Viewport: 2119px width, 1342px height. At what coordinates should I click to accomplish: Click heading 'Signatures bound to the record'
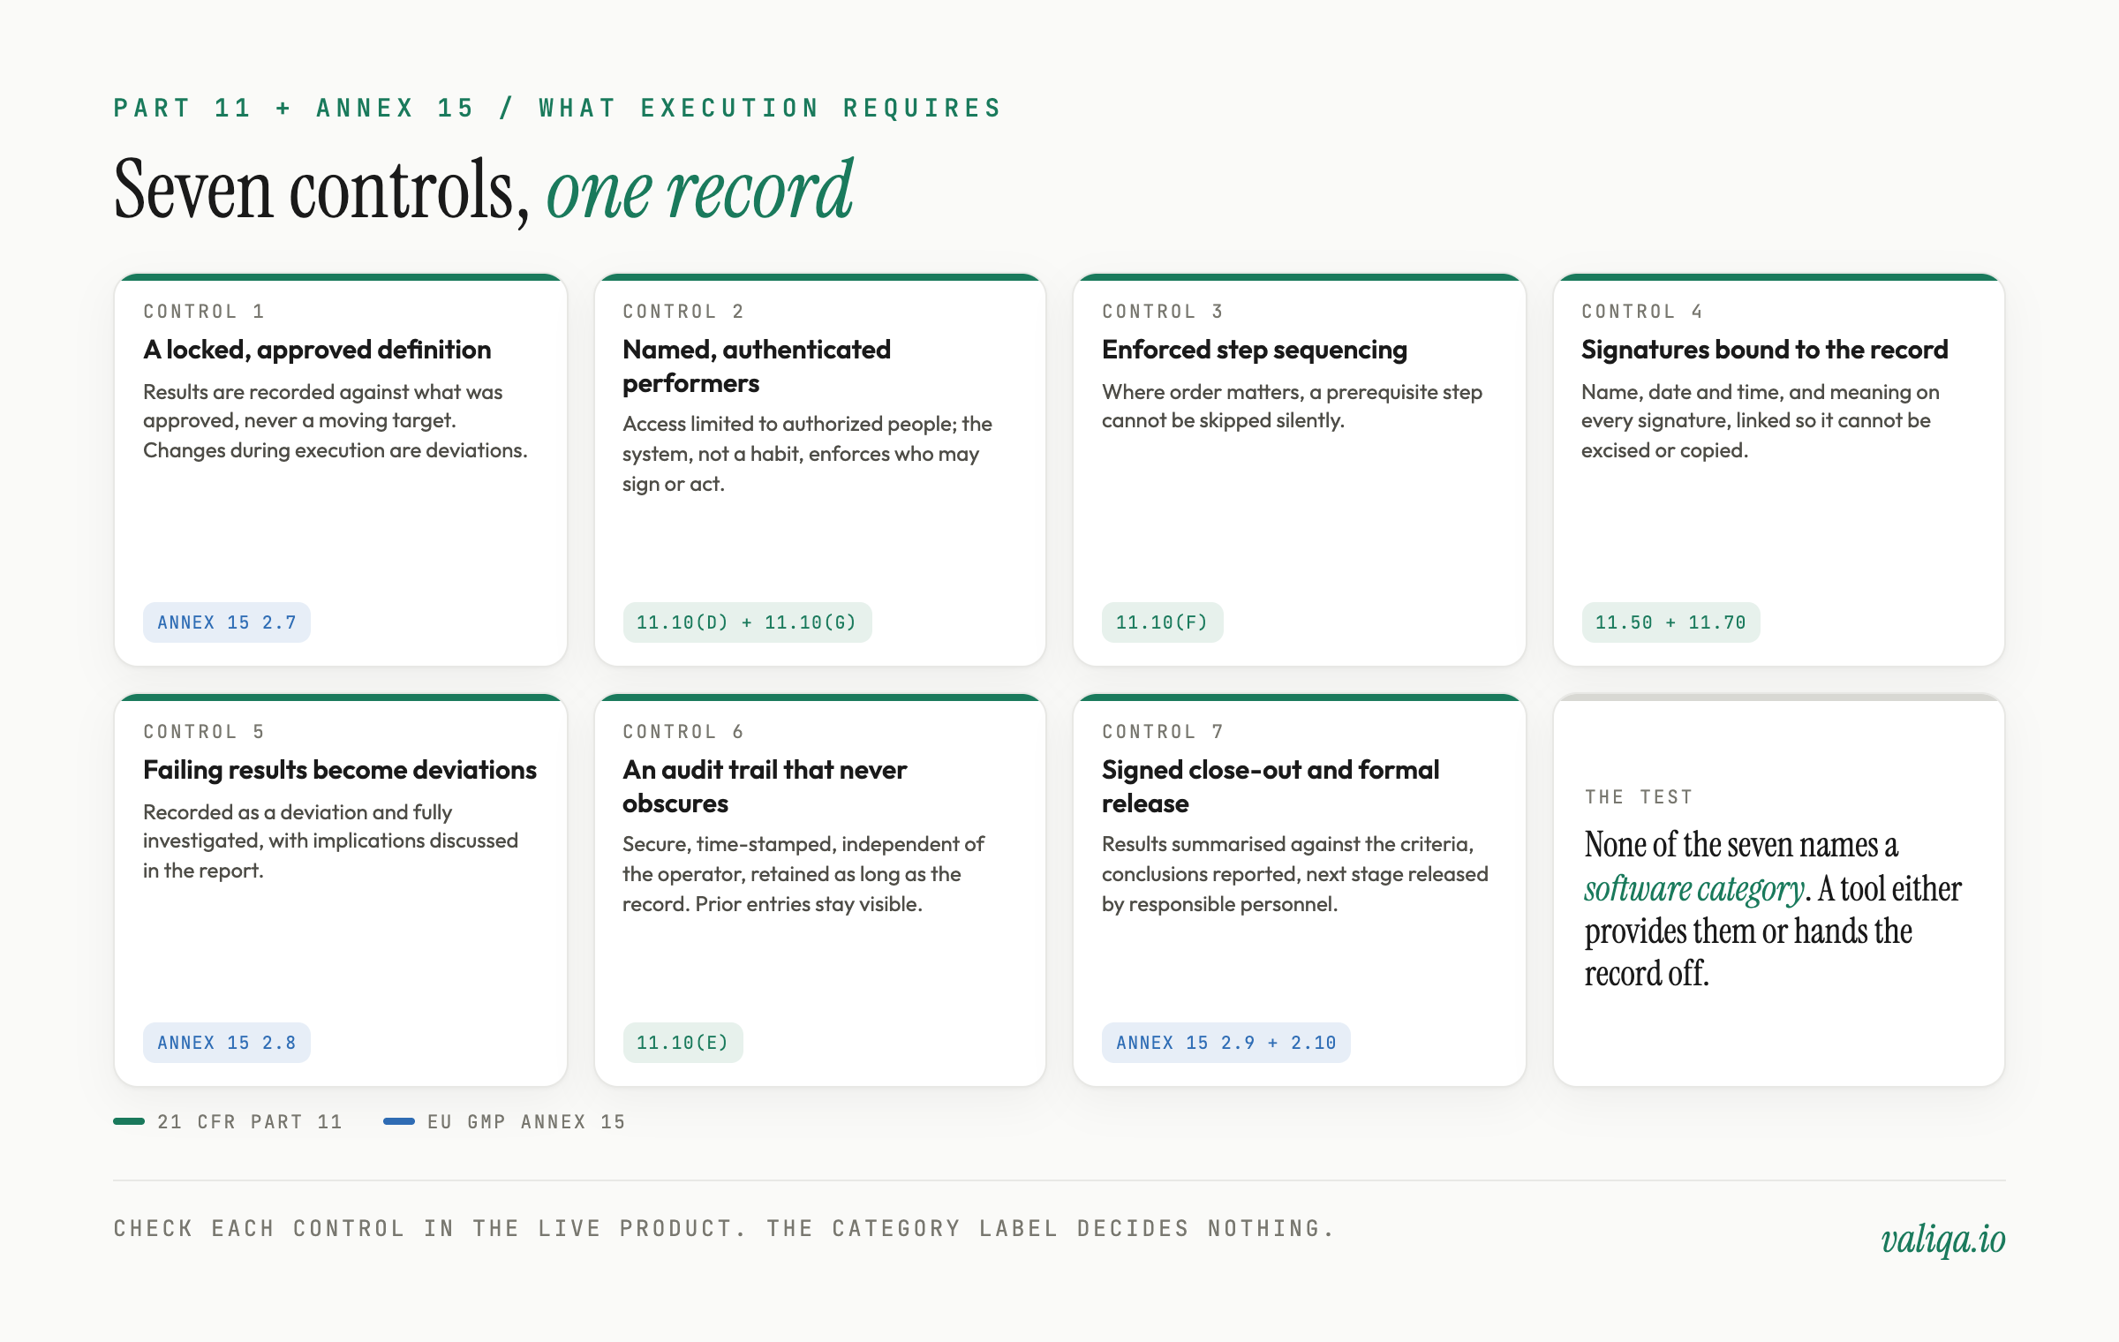coord(1764,350)
